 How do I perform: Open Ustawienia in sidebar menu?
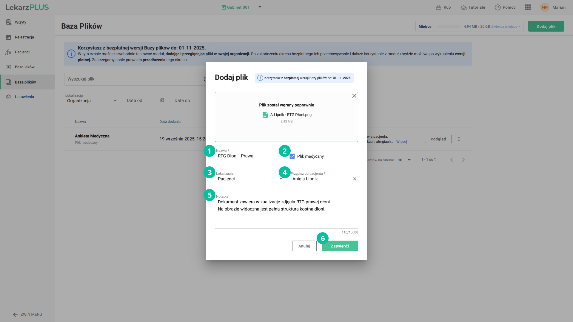tap(24, 97)
